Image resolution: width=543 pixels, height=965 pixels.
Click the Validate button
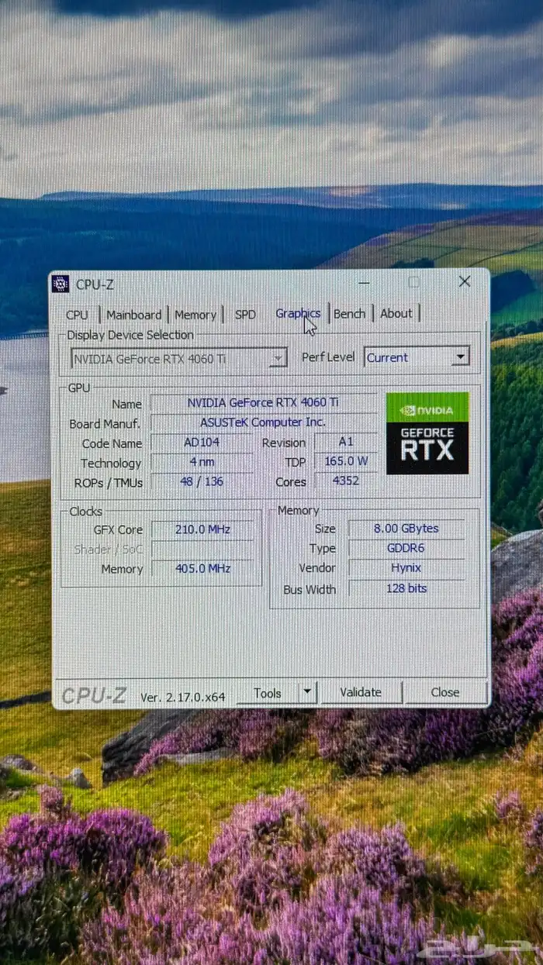pyautogui.click(x=361, y=692)
